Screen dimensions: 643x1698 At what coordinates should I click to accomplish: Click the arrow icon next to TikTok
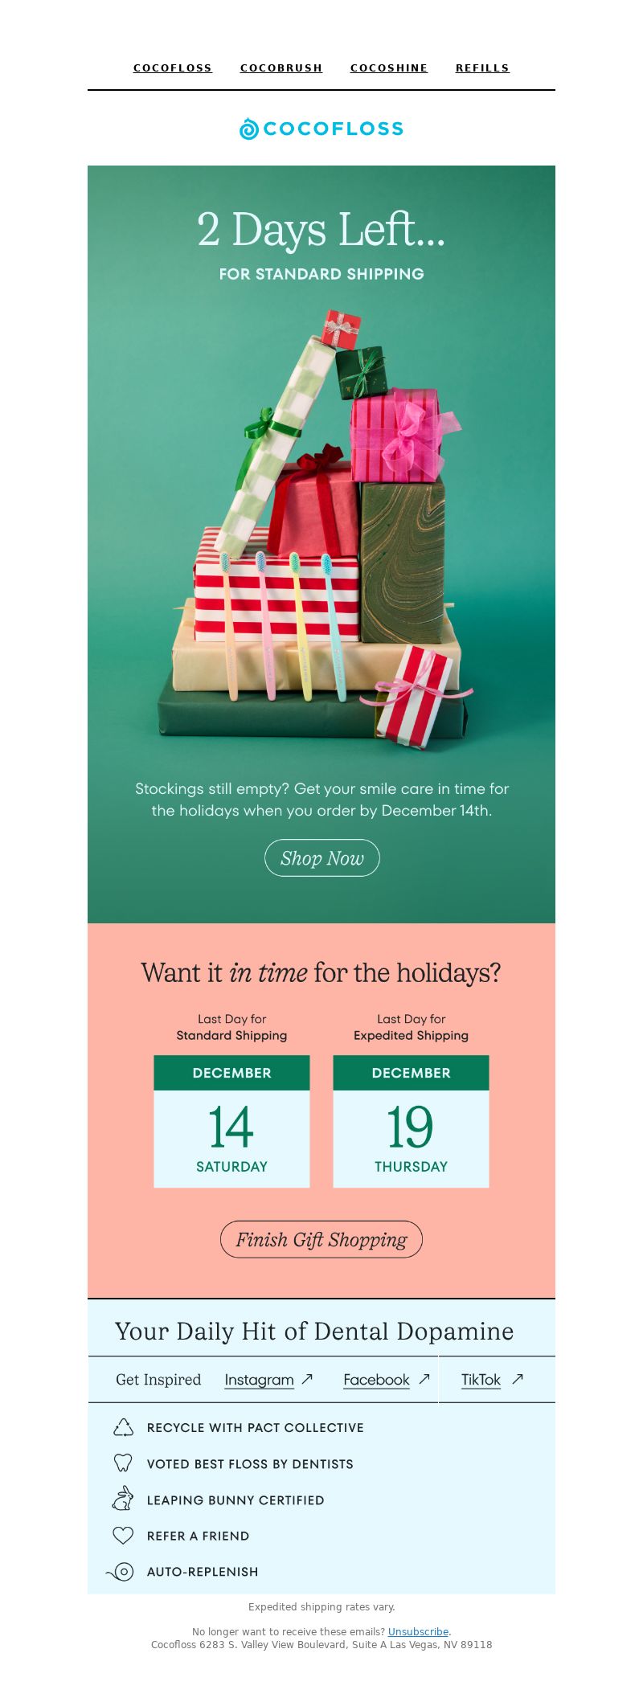[x=518, y=1379]
